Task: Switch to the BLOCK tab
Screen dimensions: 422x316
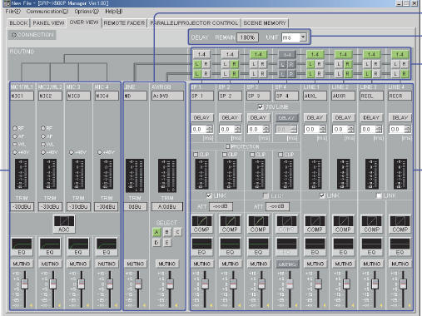Action: (x=18, y=23)
